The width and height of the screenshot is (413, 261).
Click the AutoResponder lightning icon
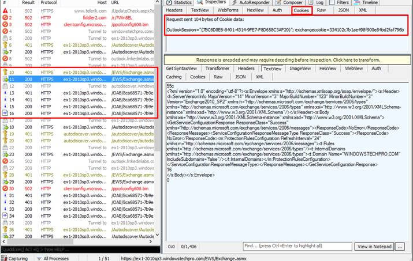(x=234, y=2)
